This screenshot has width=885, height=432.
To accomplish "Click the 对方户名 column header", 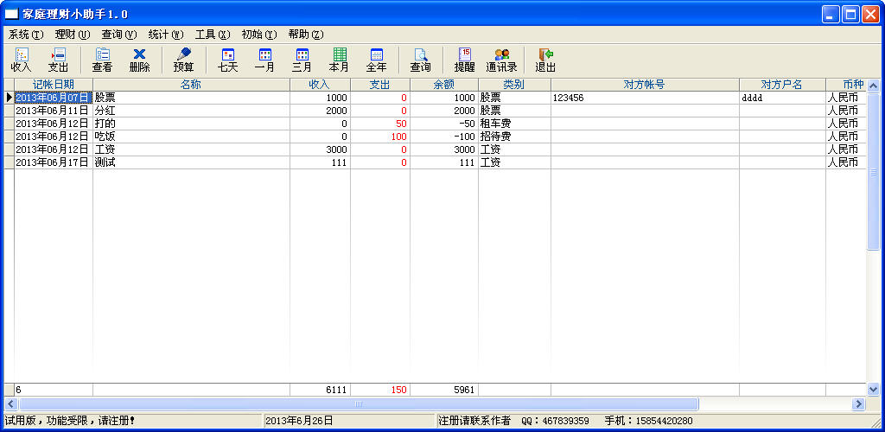I will tap(782, 85).
